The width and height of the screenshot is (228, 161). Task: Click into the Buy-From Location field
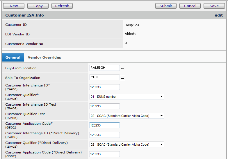click(x=104, y=68)
